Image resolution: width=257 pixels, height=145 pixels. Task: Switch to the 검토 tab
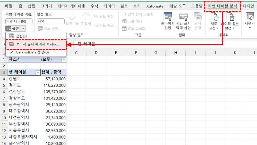(124, 6)
